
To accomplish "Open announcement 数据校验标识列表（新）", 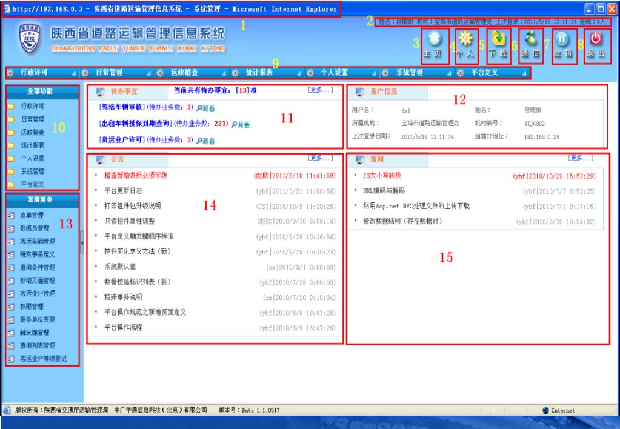I will coord(138,282).
